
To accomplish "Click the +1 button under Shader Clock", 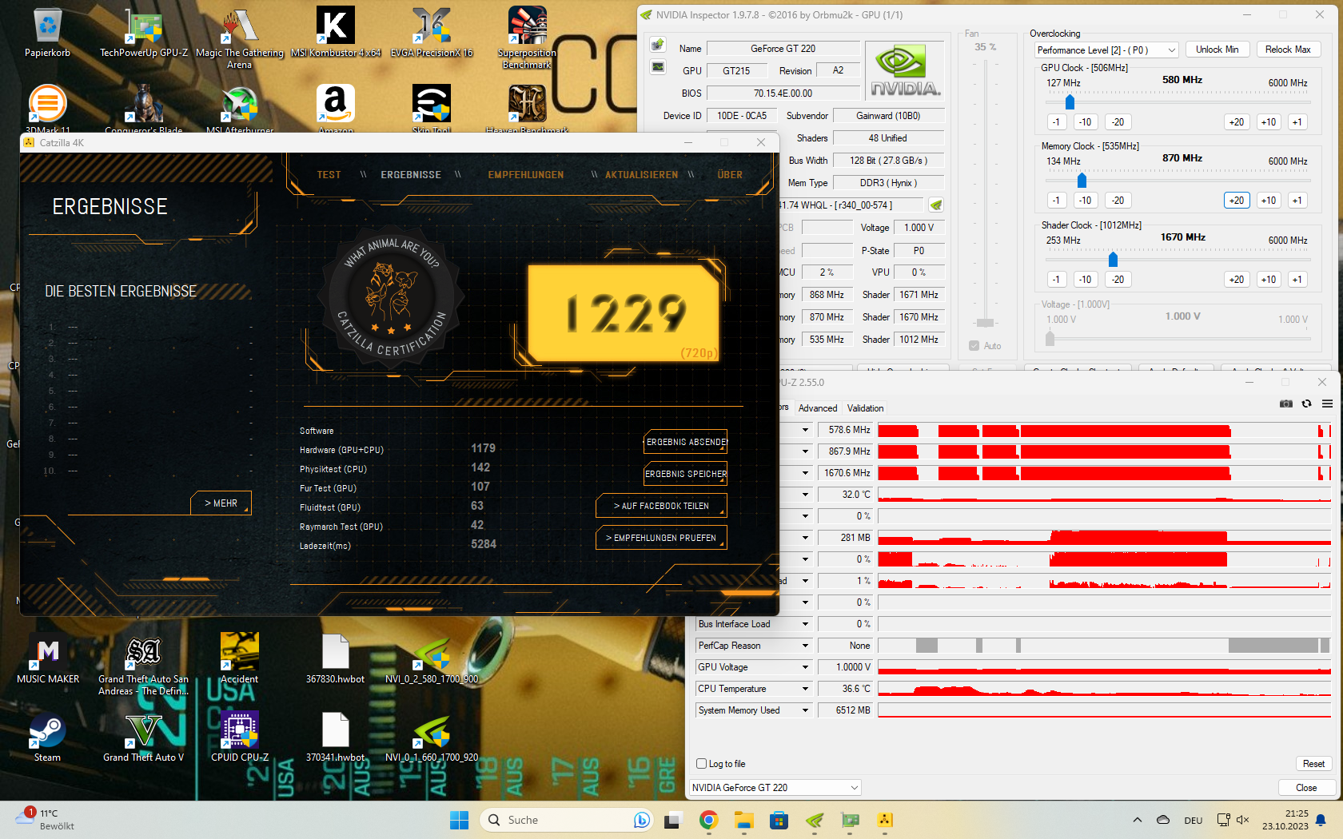I will click(x=1297, y=280).
